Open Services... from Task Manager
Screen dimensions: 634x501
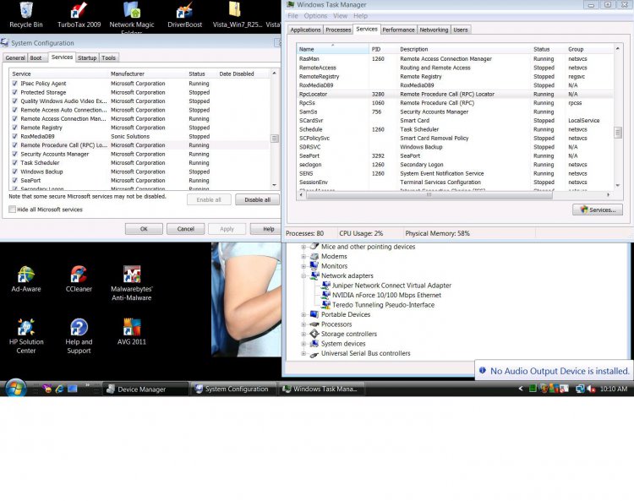tap(598, 210)
